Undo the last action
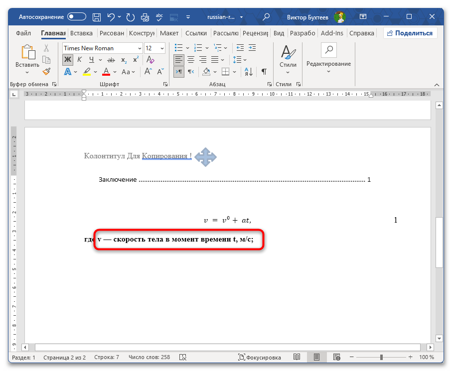 coord(111,17)
